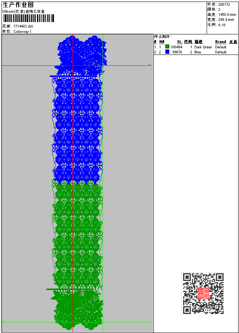Select the 'Colorway 1' text
This screenshot has width=239, height=333.
pyautogui.click(x=22, y=31)
